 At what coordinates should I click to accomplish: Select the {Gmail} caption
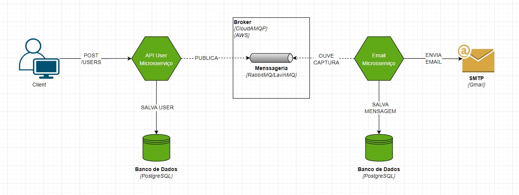point(476,85)
